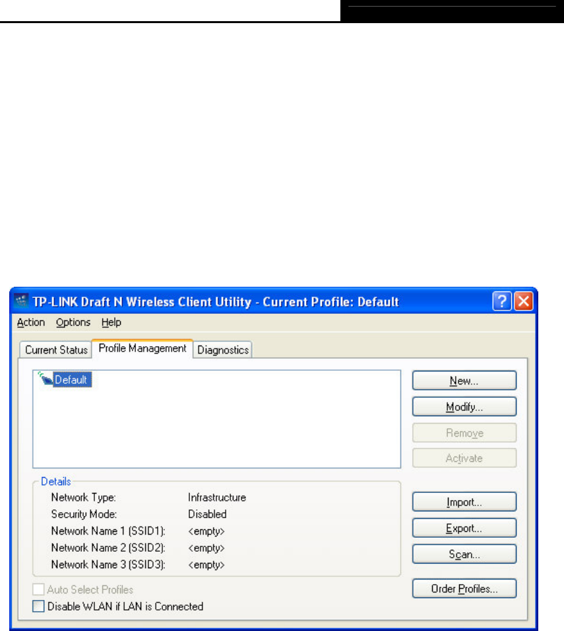The image size is (564, 631).
Task: Click the Disabled security mode value
Action: click(207, 514)
